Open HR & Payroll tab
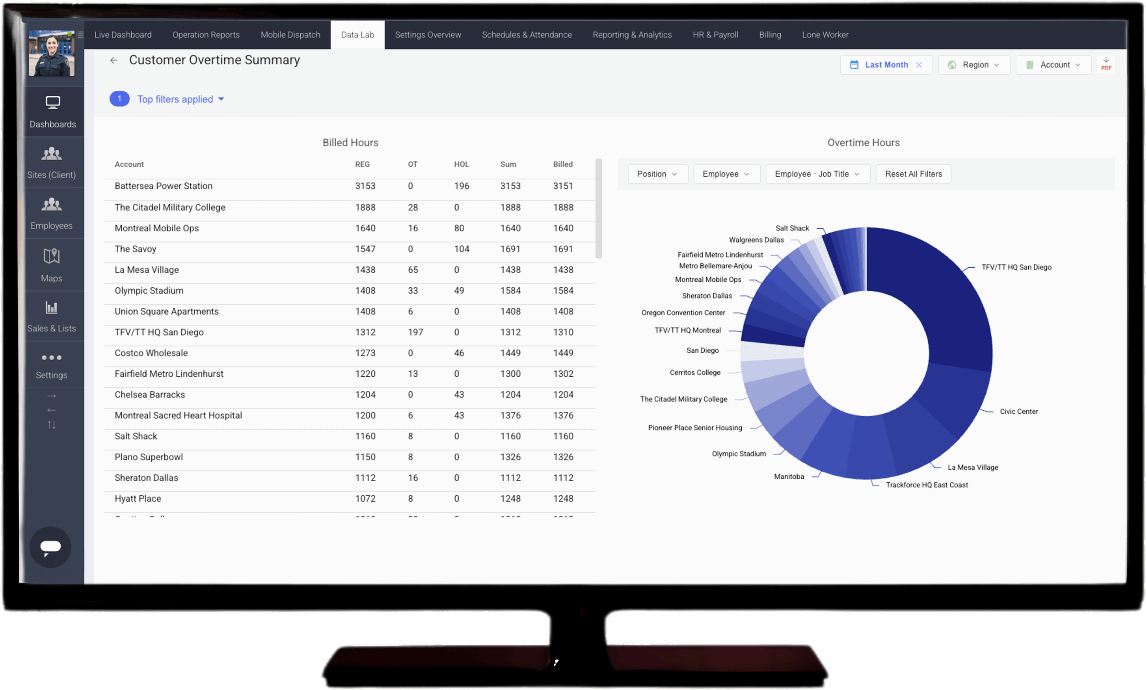 [715, 34]
